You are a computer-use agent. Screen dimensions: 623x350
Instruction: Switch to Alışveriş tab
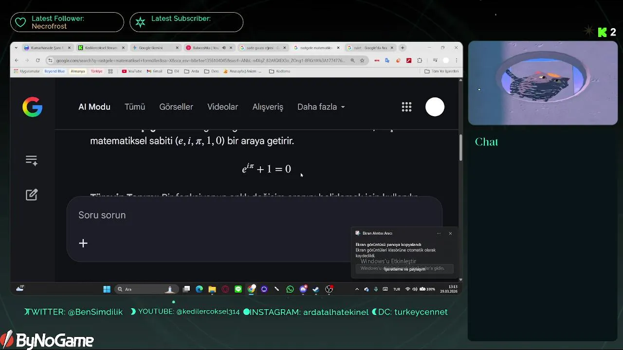[x=268, y=107]
